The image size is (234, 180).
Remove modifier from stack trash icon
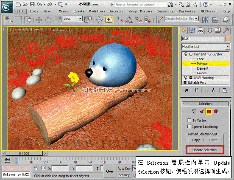point(214,90)
